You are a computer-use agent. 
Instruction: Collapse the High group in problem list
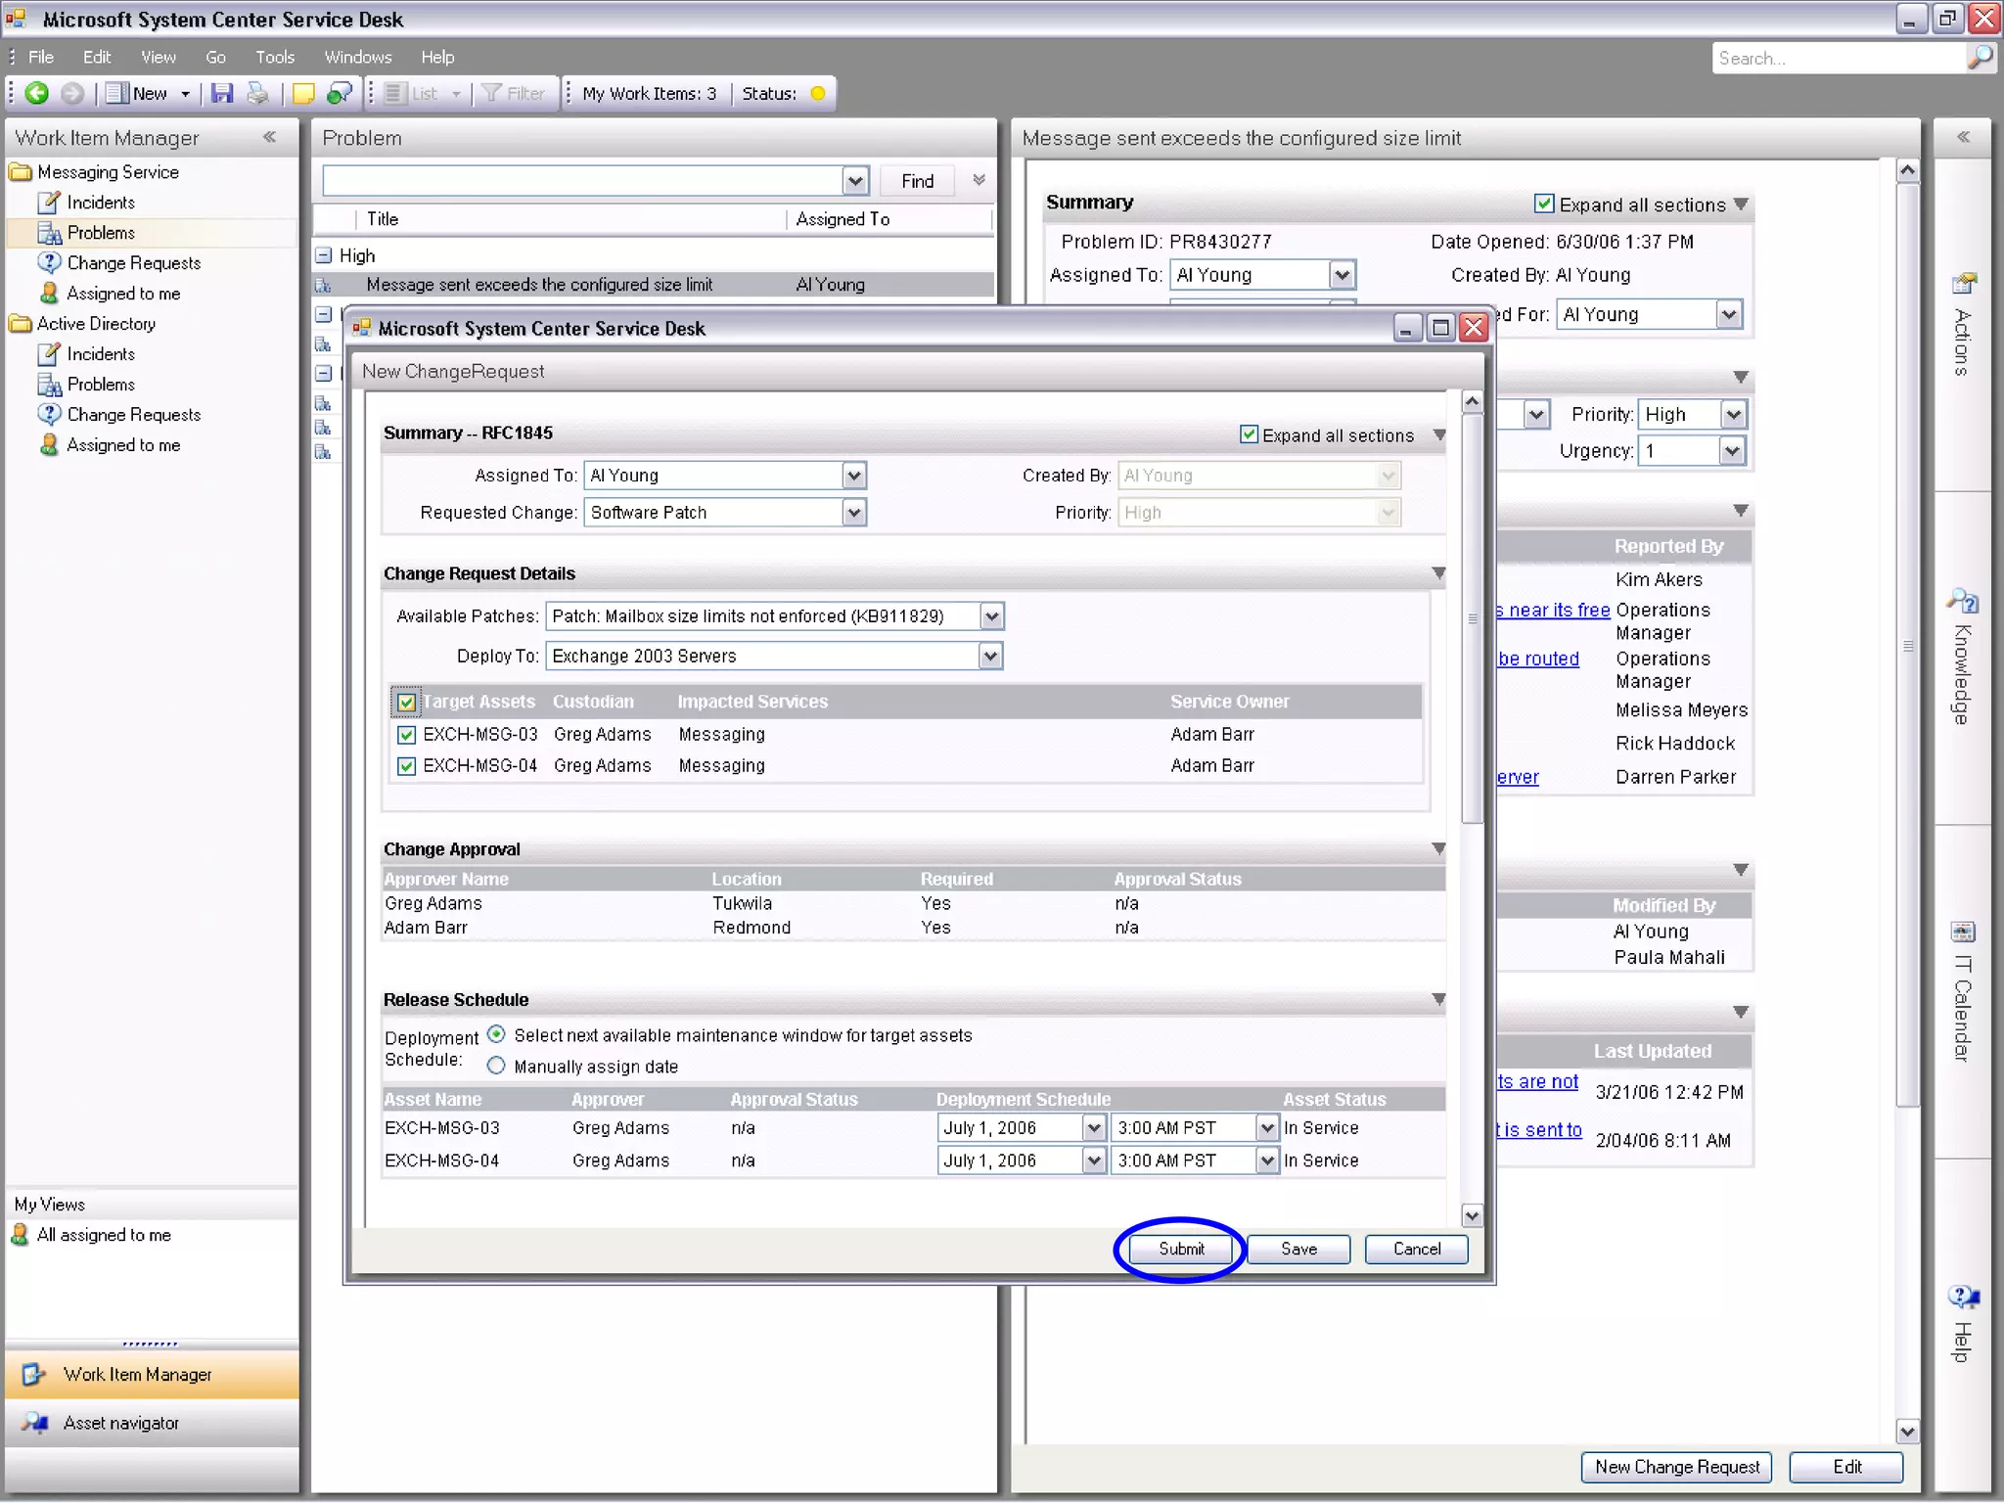point(324,255)
